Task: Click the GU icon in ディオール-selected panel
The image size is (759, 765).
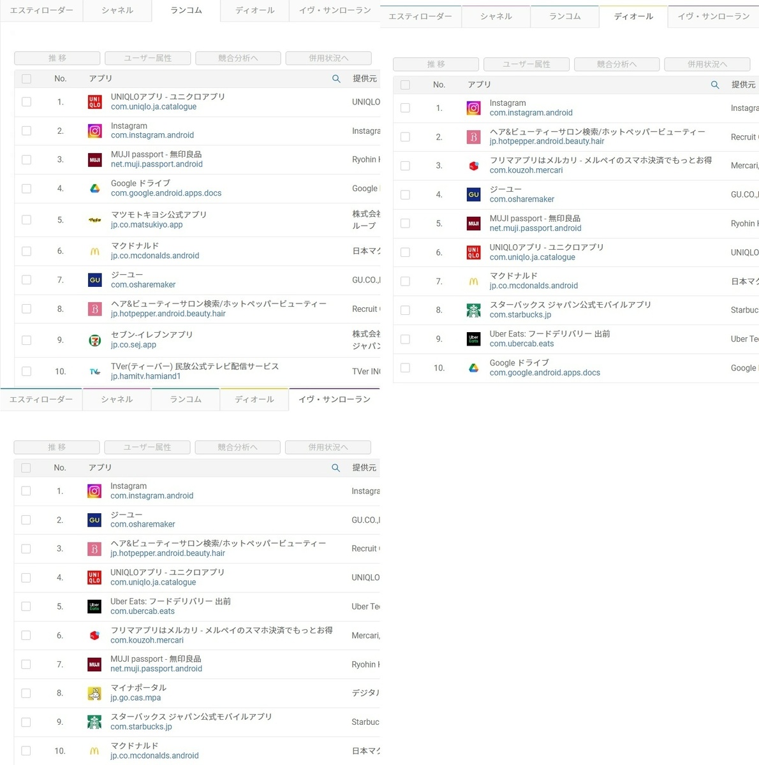Action: (x=473, y=194)
